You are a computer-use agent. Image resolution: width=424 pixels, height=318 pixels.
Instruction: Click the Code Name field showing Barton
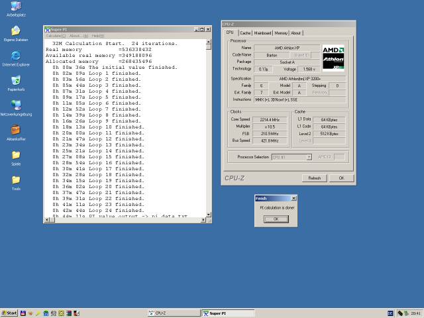coord(272,55)
